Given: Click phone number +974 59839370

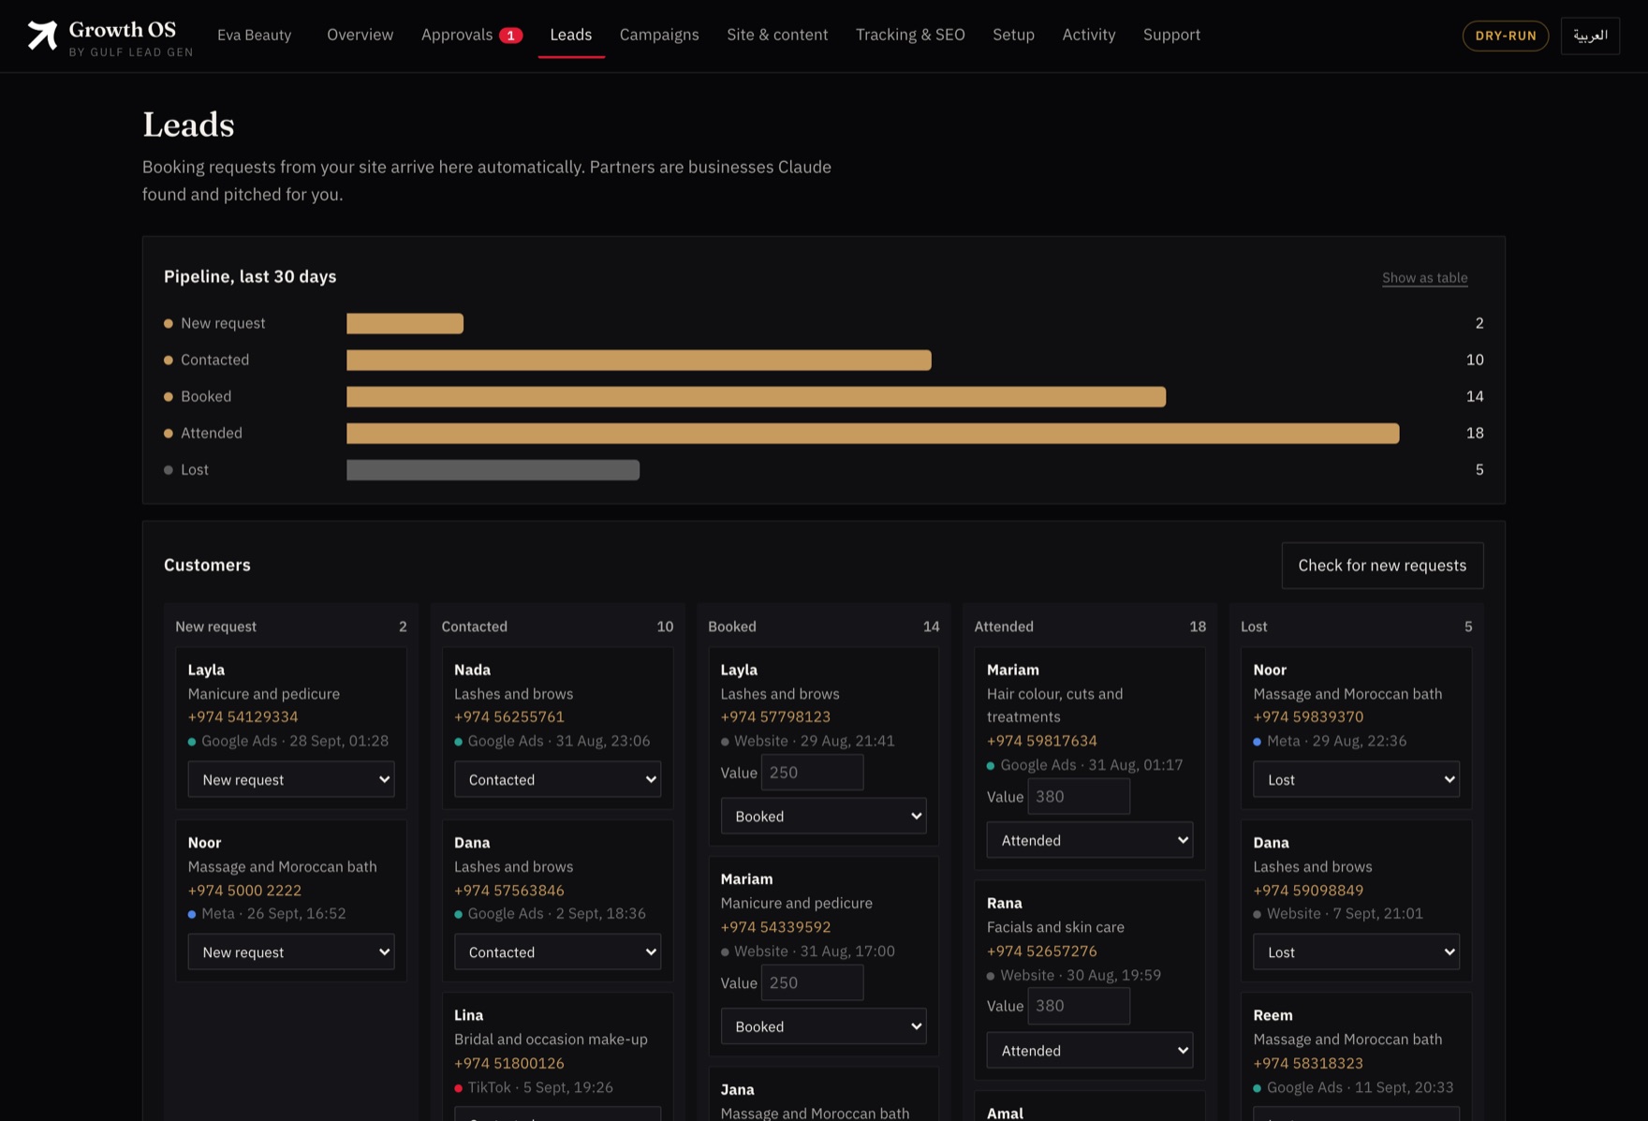Looking at the screenshot, I should (x=1308, y=716).
